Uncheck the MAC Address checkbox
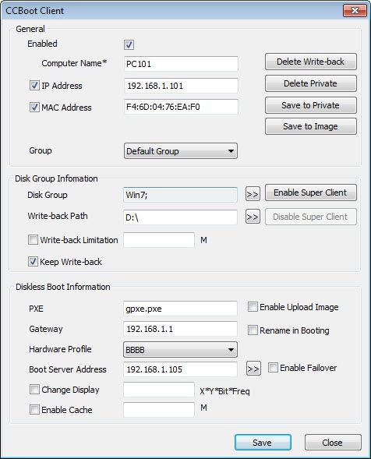The image size is (371, 459). coord(34,107)
